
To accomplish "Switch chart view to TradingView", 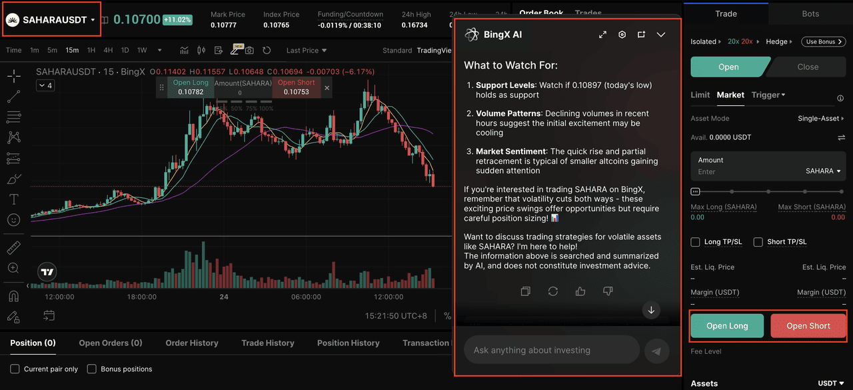I will [434, 51].
